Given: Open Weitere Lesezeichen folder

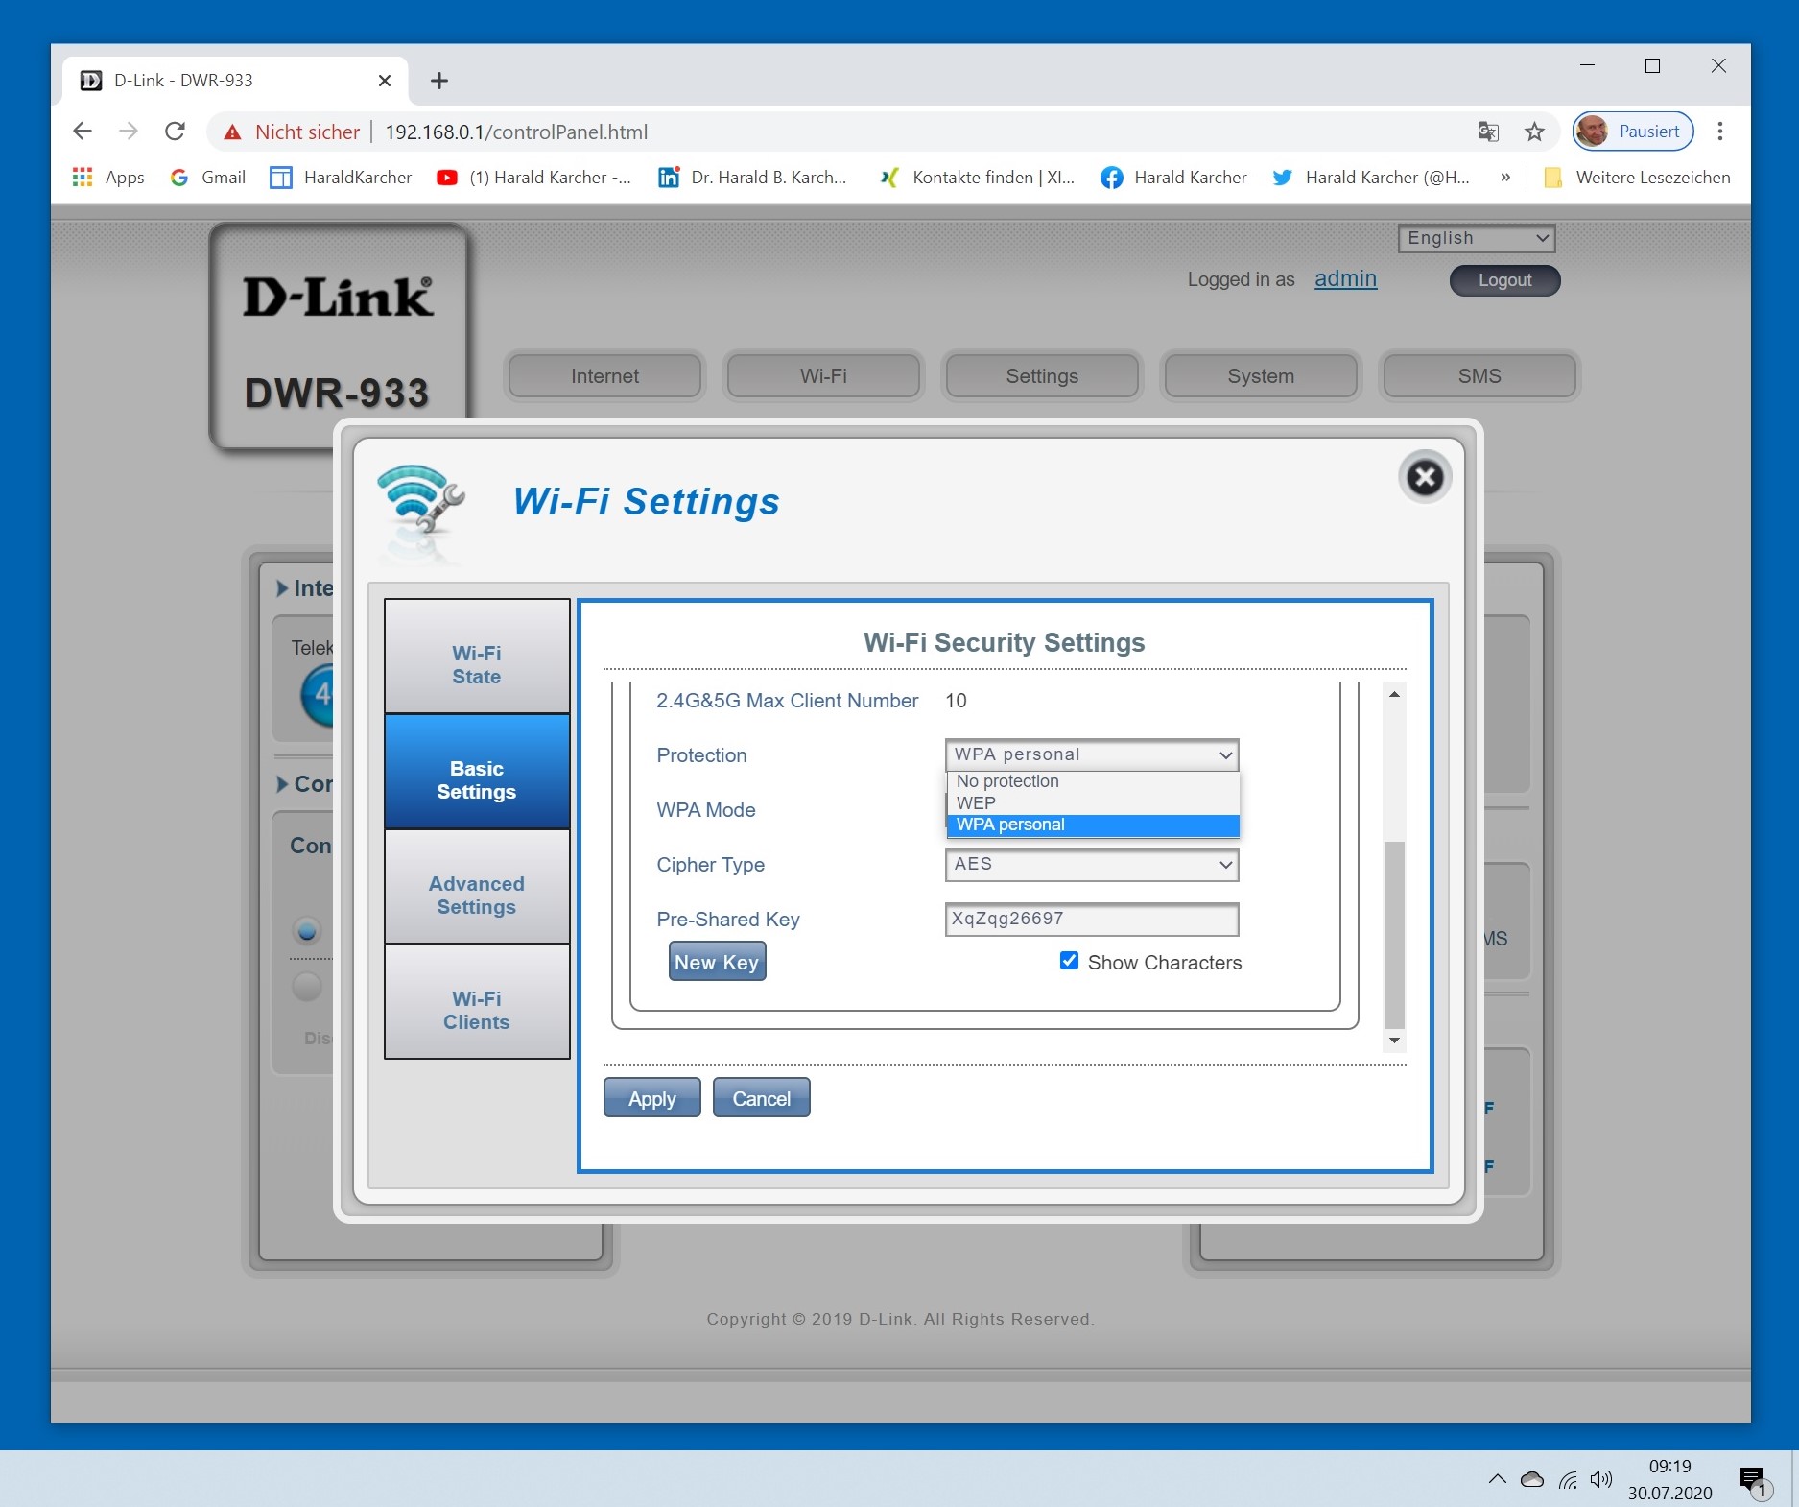Looking at the screenshot, I should [x=1637, y=178].
